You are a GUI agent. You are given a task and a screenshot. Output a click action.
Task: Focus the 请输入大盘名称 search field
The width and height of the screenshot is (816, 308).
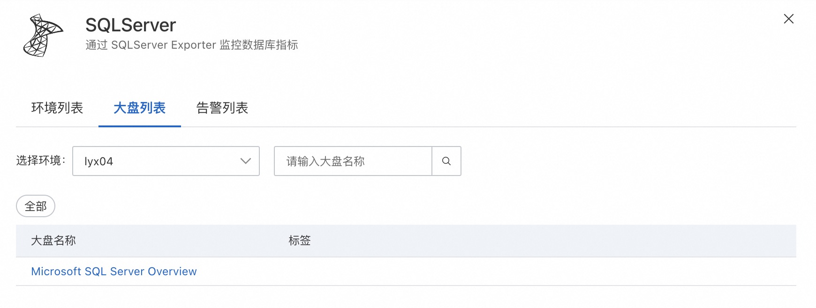point(353,161)
